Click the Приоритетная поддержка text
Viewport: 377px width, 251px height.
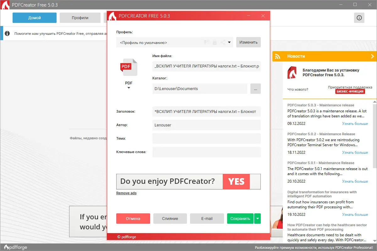coord(350,87)
